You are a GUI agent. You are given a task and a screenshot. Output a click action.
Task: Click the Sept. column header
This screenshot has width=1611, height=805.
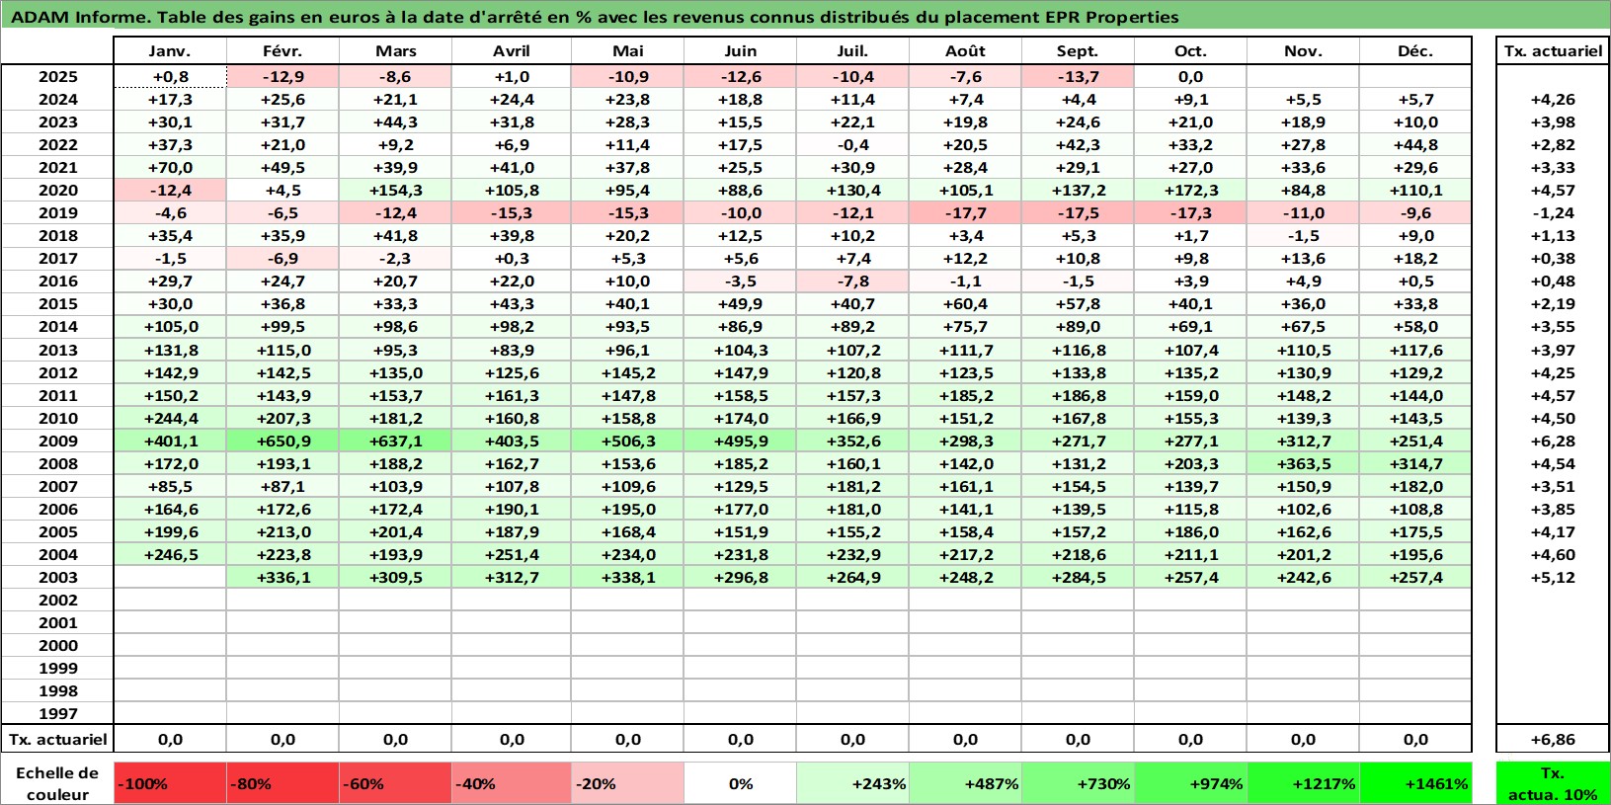point(1078,51)
